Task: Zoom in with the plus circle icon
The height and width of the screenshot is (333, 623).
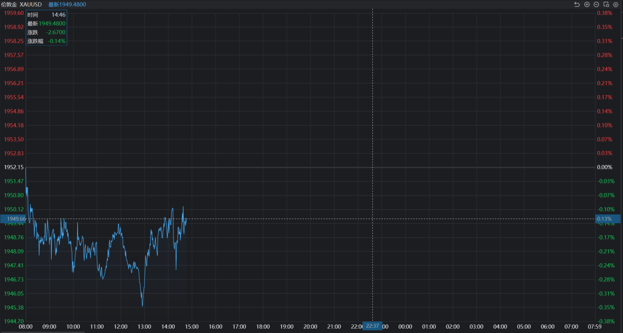Action: 587,4
